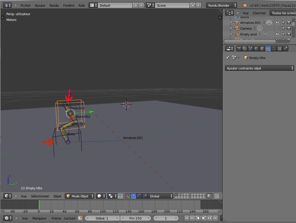Pin the properties context with pushpin
The width and height of the screenshot is (296, 223).
[228, 58]
